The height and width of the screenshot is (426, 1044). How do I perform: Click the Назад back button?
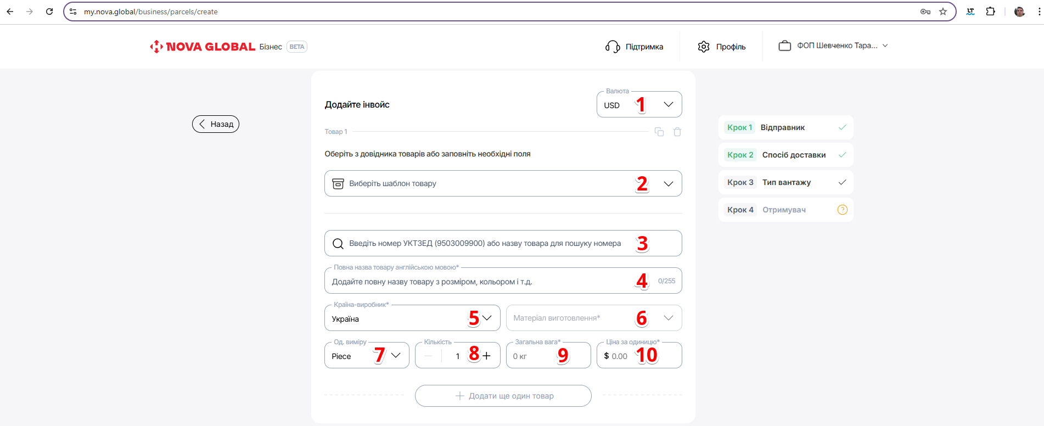point(216,124)
